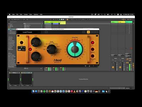Click the preset up/down arrows beside Load Preset
142x107 pixels.
click(39, 32)
